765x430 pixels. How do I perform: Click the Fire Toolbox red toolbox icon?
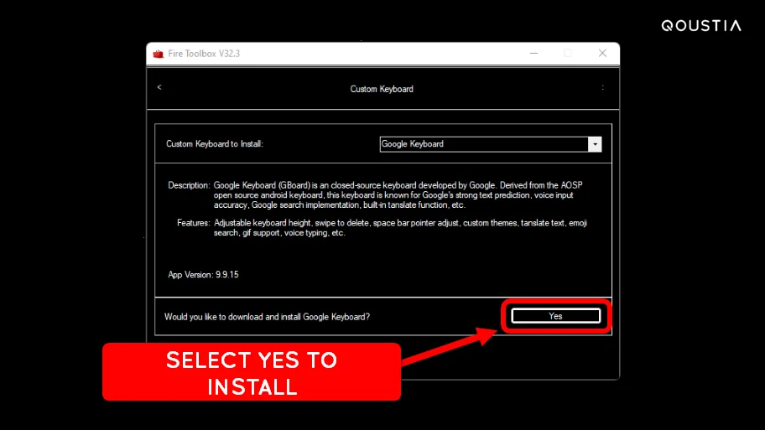(158, 54)
